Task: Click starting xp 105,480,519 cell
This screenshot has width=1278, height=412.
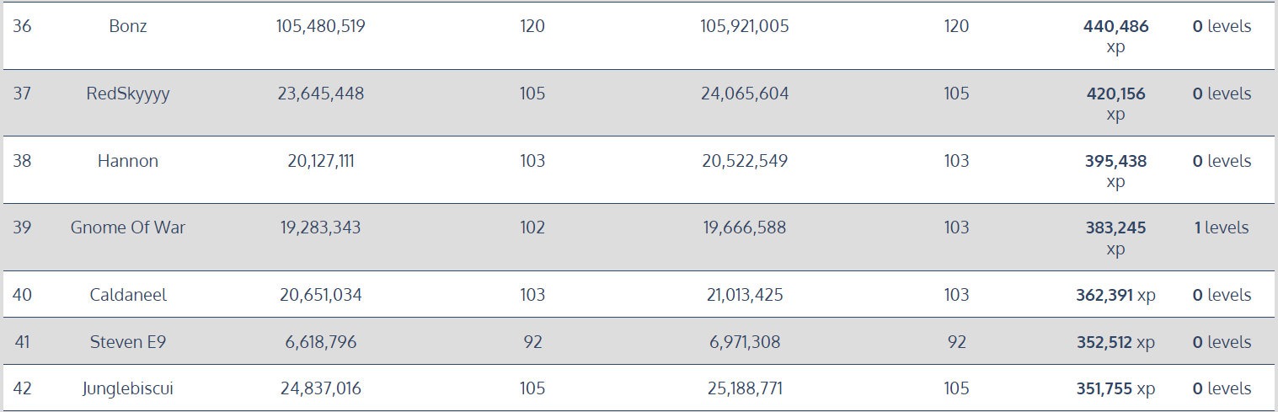Action: 320,26
